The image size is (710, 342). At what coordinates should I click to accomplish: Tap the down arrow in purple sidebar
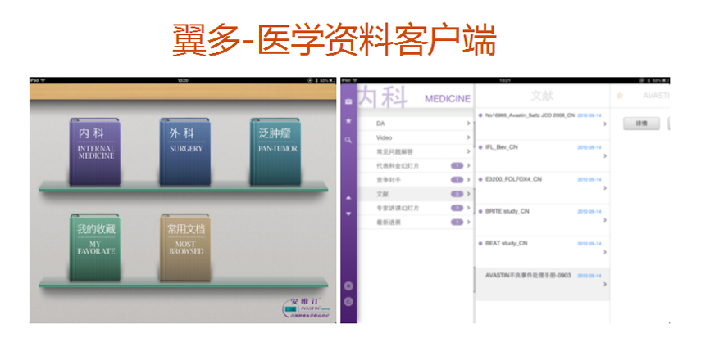348,214
